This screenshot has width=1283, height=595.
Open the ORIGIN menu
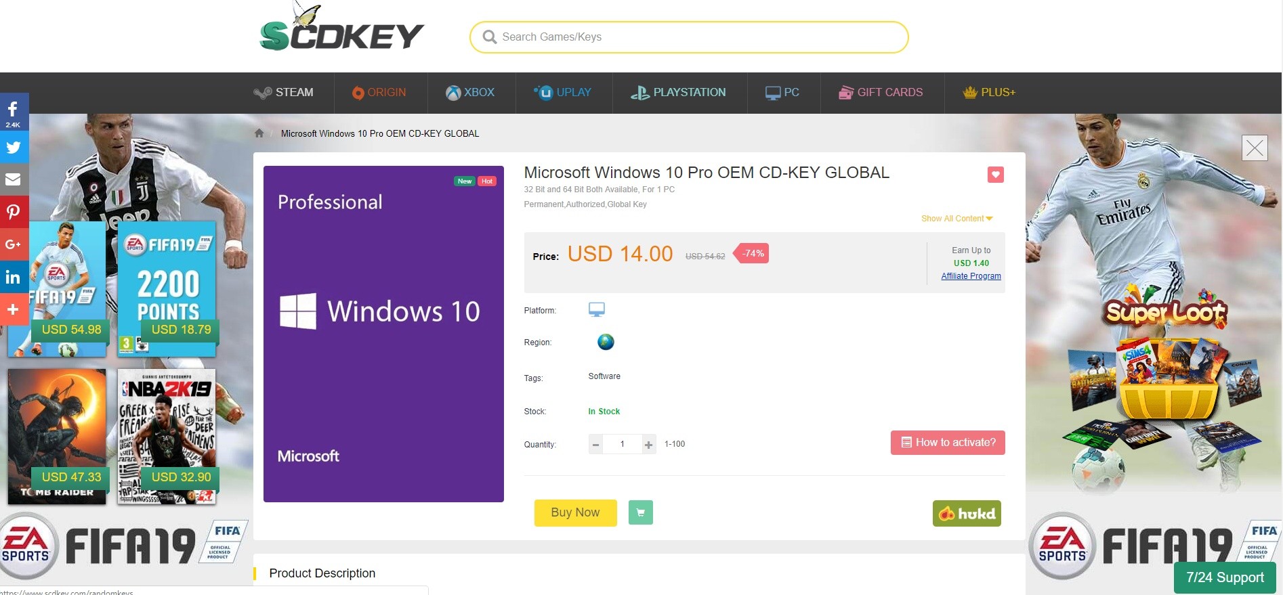click(x=379, y=93)
